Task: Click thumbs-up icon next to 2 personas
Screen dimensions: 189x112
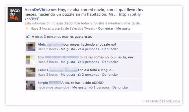Action: click(79, 75)
